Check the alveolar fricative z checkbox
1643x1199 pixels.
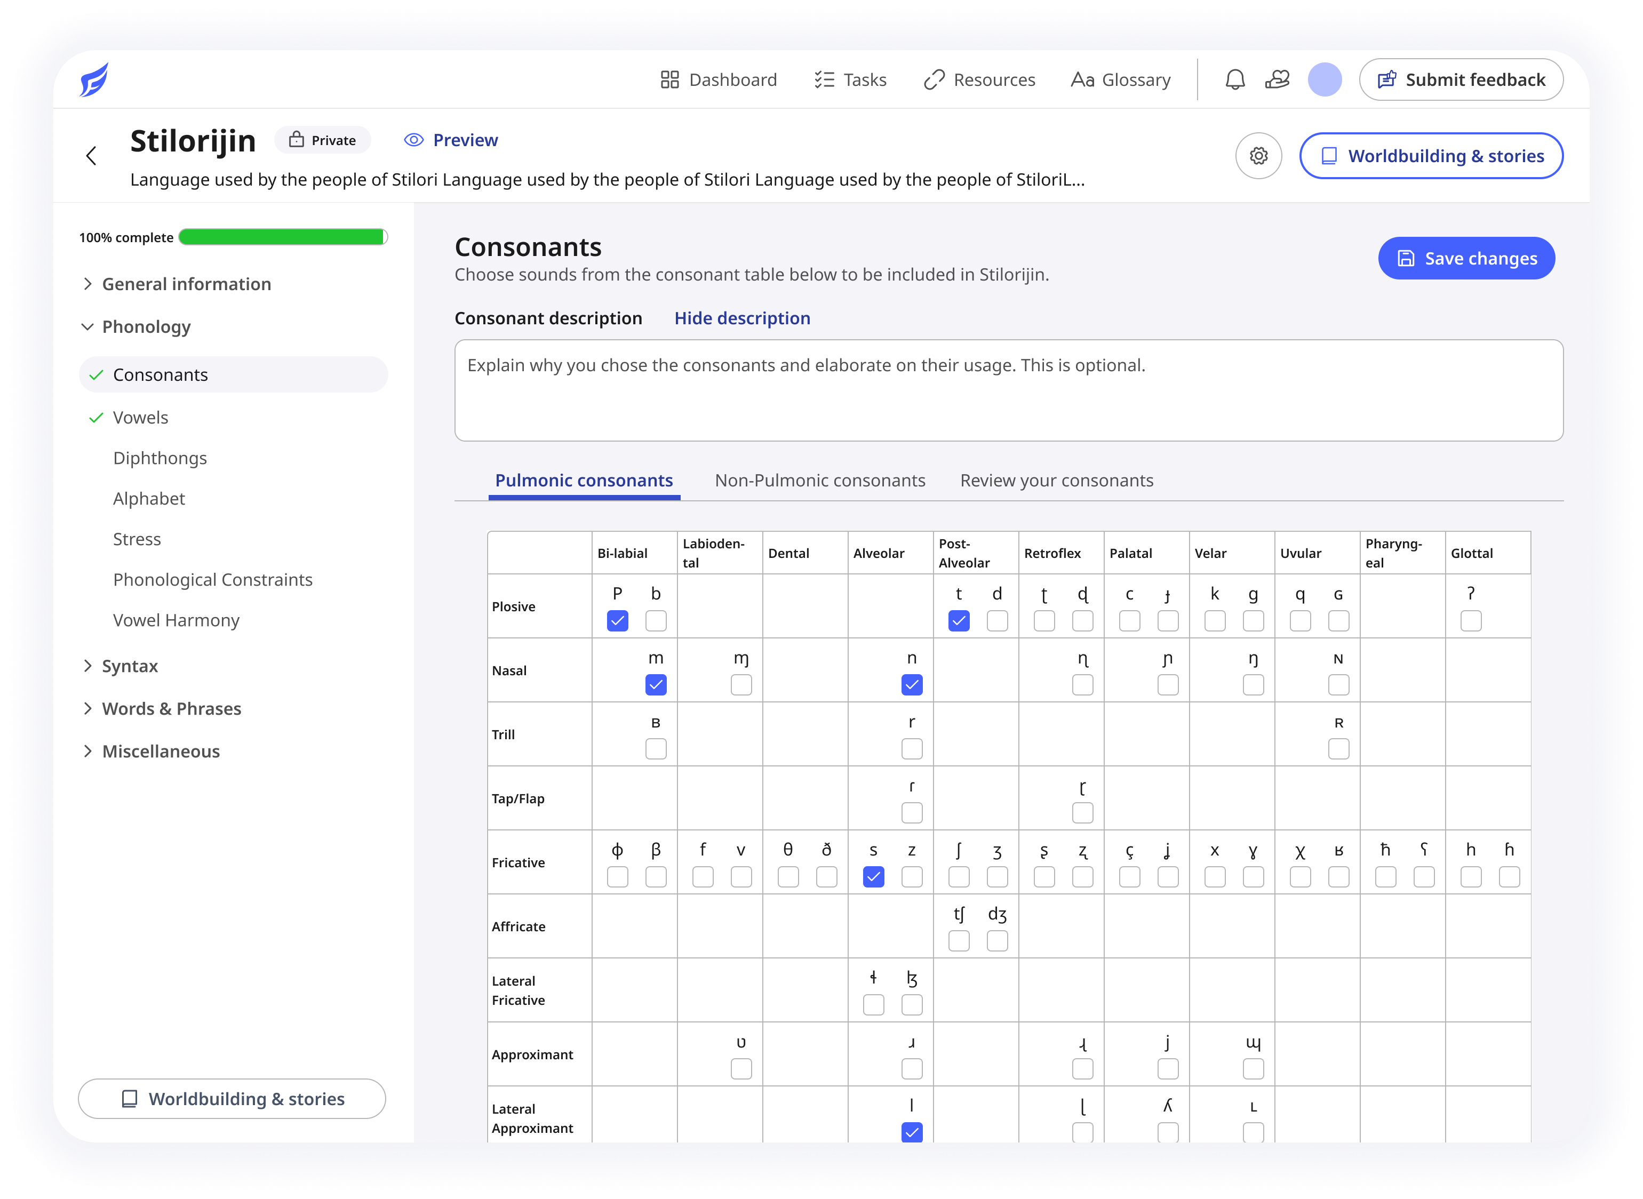coord(912,877)
